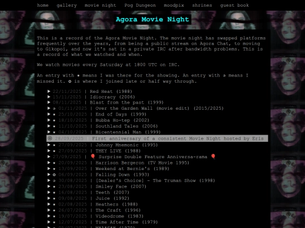This screenshot has height=228, width=305.
Task: Click the star beside End of Days
Action: pyautogui.click(x=54, y=114)
